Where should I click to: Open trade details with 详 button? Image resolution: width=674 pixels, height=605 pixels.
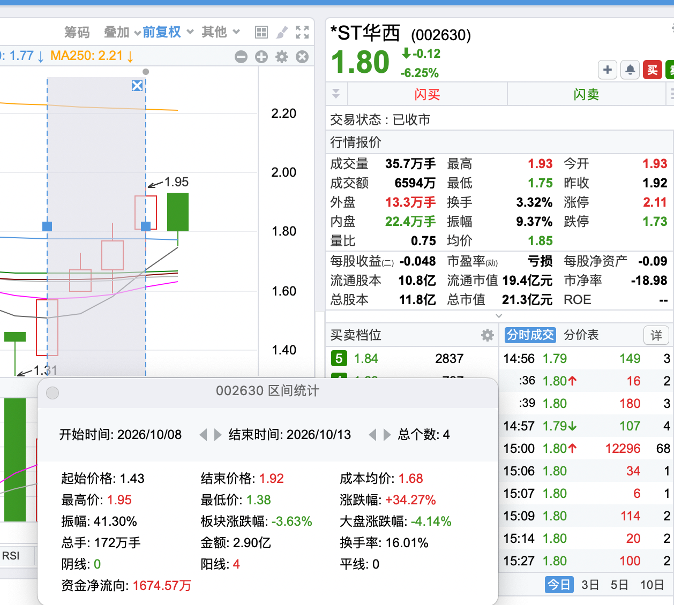click(x=656, y=335)
